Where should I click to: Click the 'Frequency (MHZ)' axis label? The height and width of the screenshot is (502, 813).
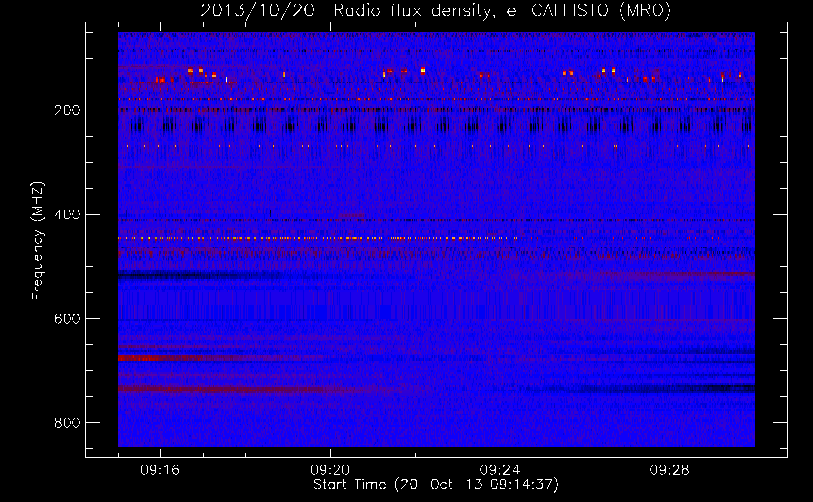38,241
